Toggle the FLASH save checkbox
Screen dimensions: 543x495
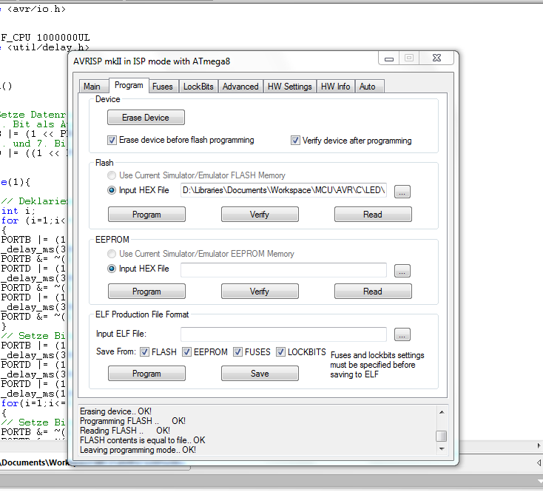144,352
